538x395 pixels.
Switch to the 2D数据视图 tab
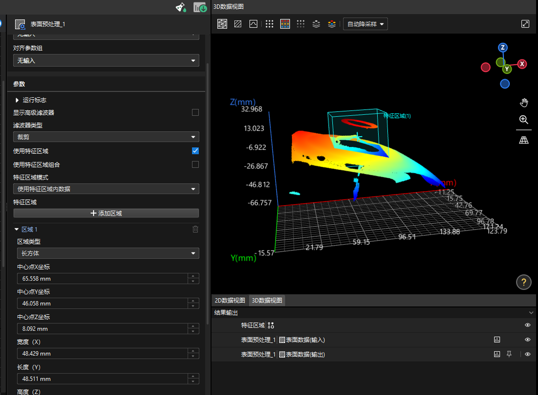click(230, 300)
